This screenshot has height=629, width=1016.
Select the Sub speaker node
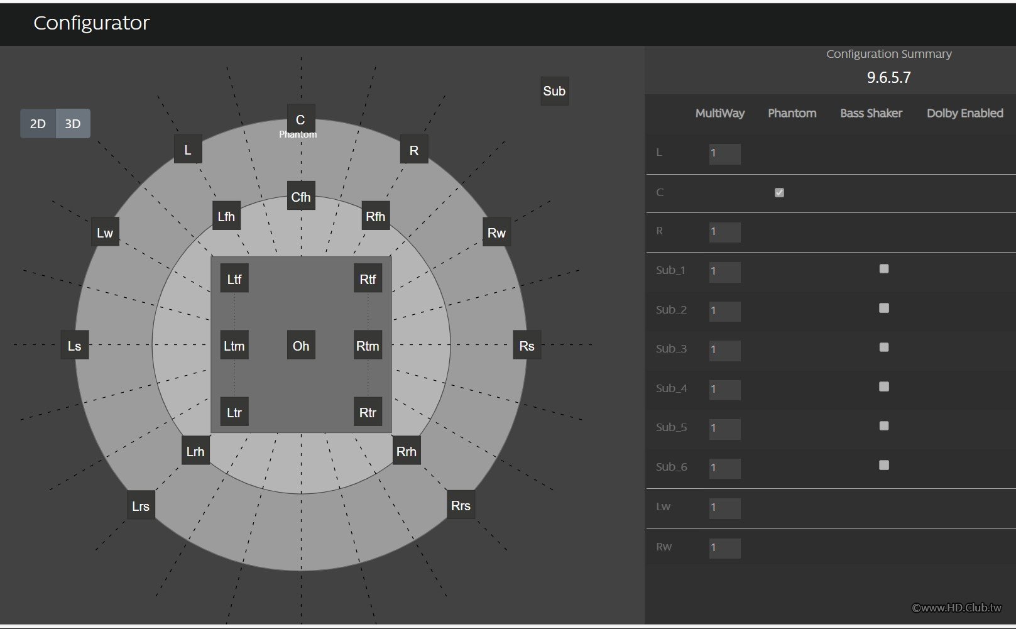554,91
